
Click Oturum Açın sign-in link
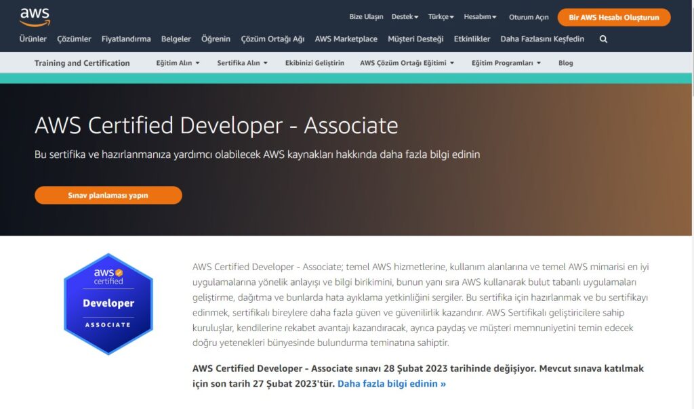pos(529,17)
